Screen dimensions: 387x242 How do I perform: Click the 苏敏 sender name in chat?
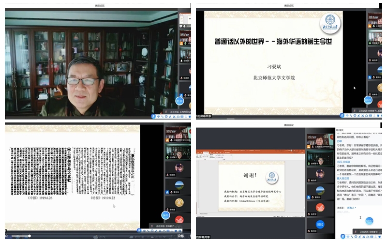pos(339,141)
